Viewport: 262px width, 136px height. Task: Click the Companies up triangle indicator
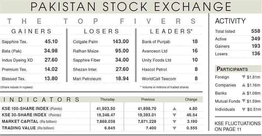click(244, 85)
